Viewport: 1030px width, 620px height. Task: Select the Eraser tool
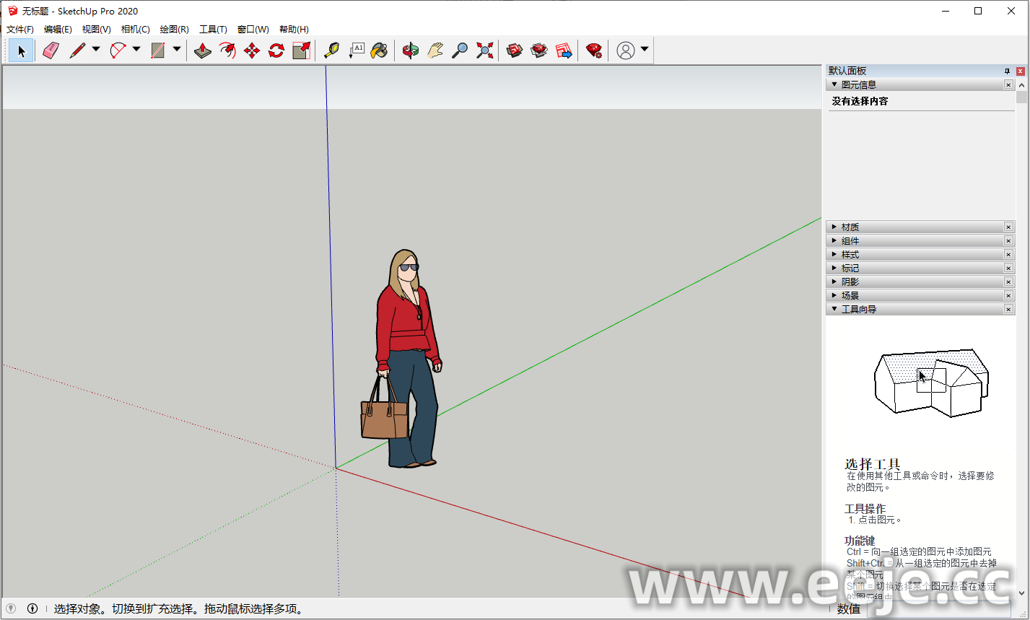click(x=51, y=51)
